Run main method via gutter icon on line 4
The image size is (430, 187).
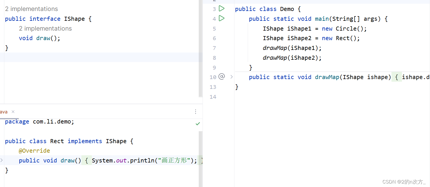tap(222, 18)
